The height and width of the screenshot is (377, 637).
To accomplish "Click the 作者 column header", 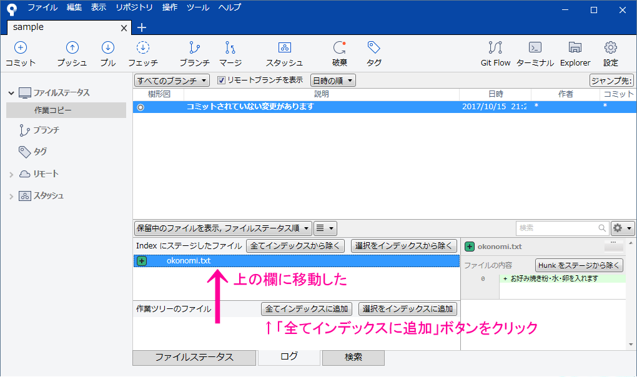I will 566,94.
